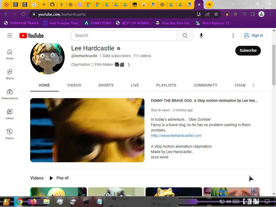
Task: Open Chrome three-dot customize menu
Action: [270, 14]
